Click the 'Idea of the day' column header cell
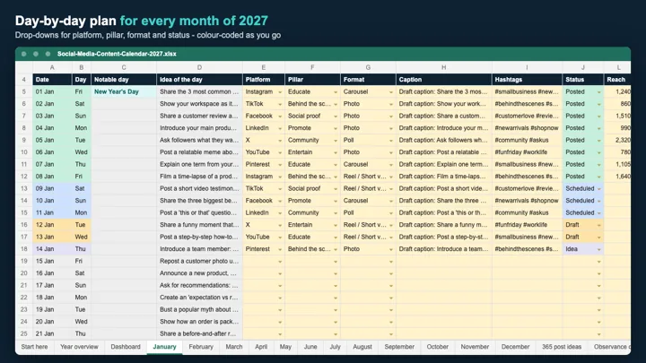Image resolution: width=646 pixels, height=363 pixels. click(199, 80)
